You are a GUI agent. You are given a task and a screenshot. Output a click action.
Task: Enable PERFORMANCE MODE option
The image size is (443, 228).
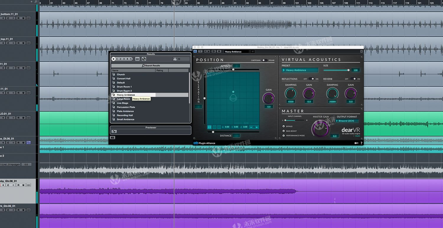tap(284, 135)
